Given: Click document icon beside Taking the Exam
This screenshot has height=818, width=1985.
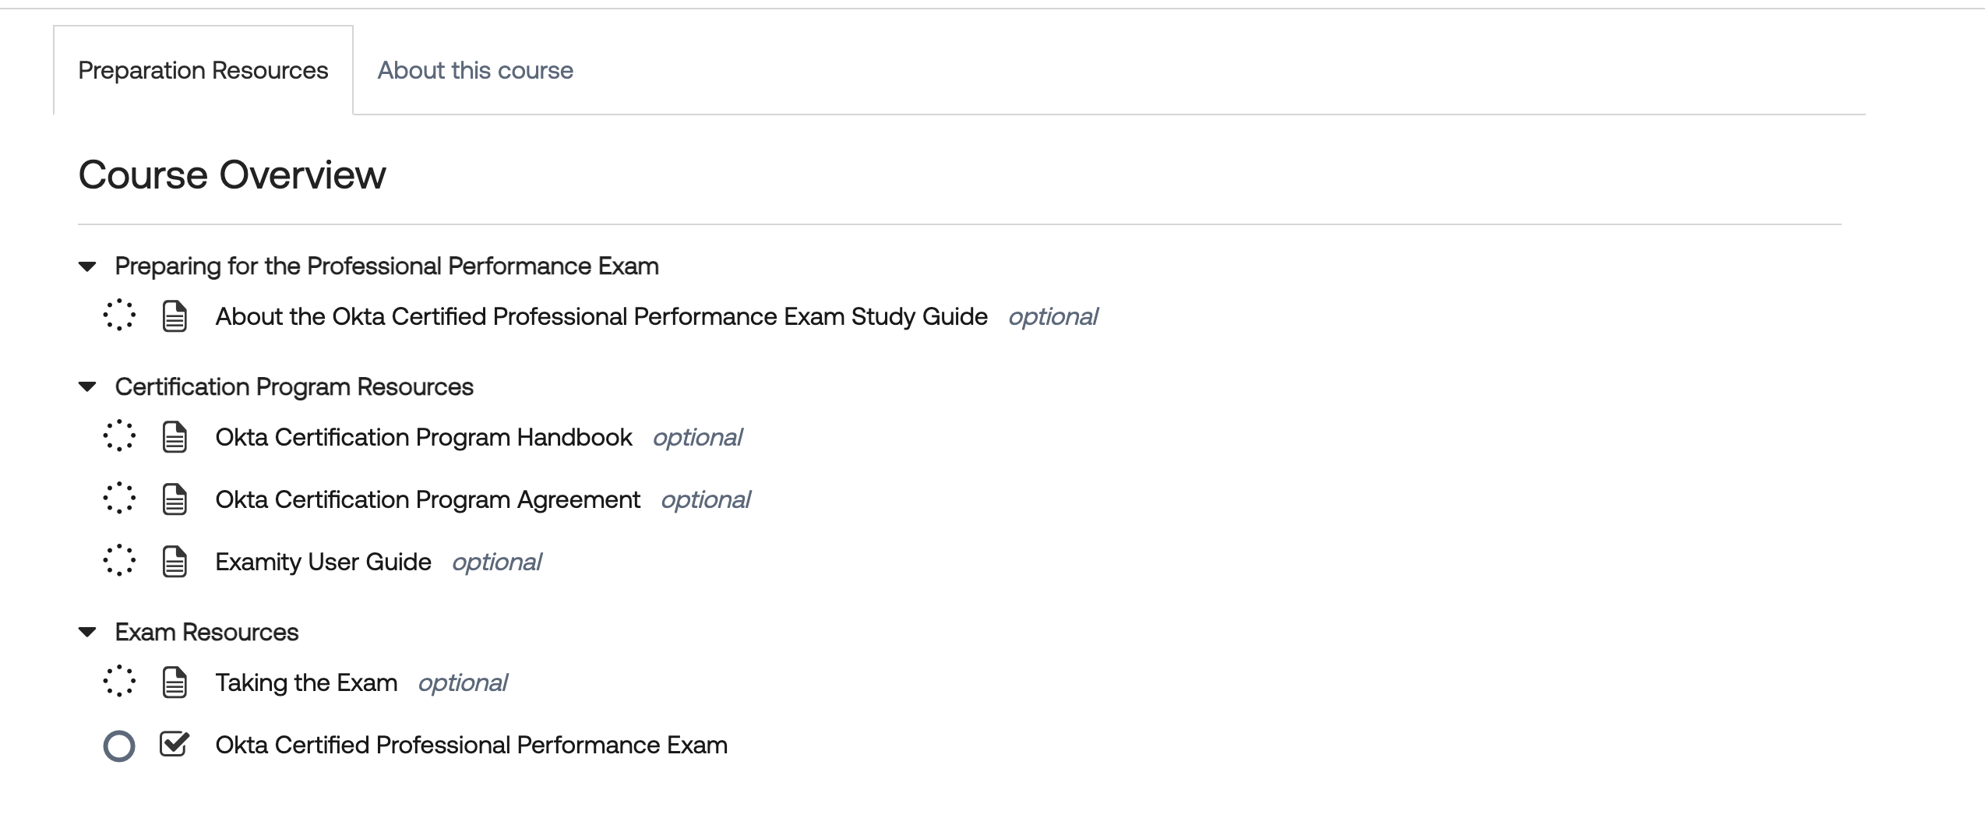Looking at the screenshot, I should click(x=175, y=682).
